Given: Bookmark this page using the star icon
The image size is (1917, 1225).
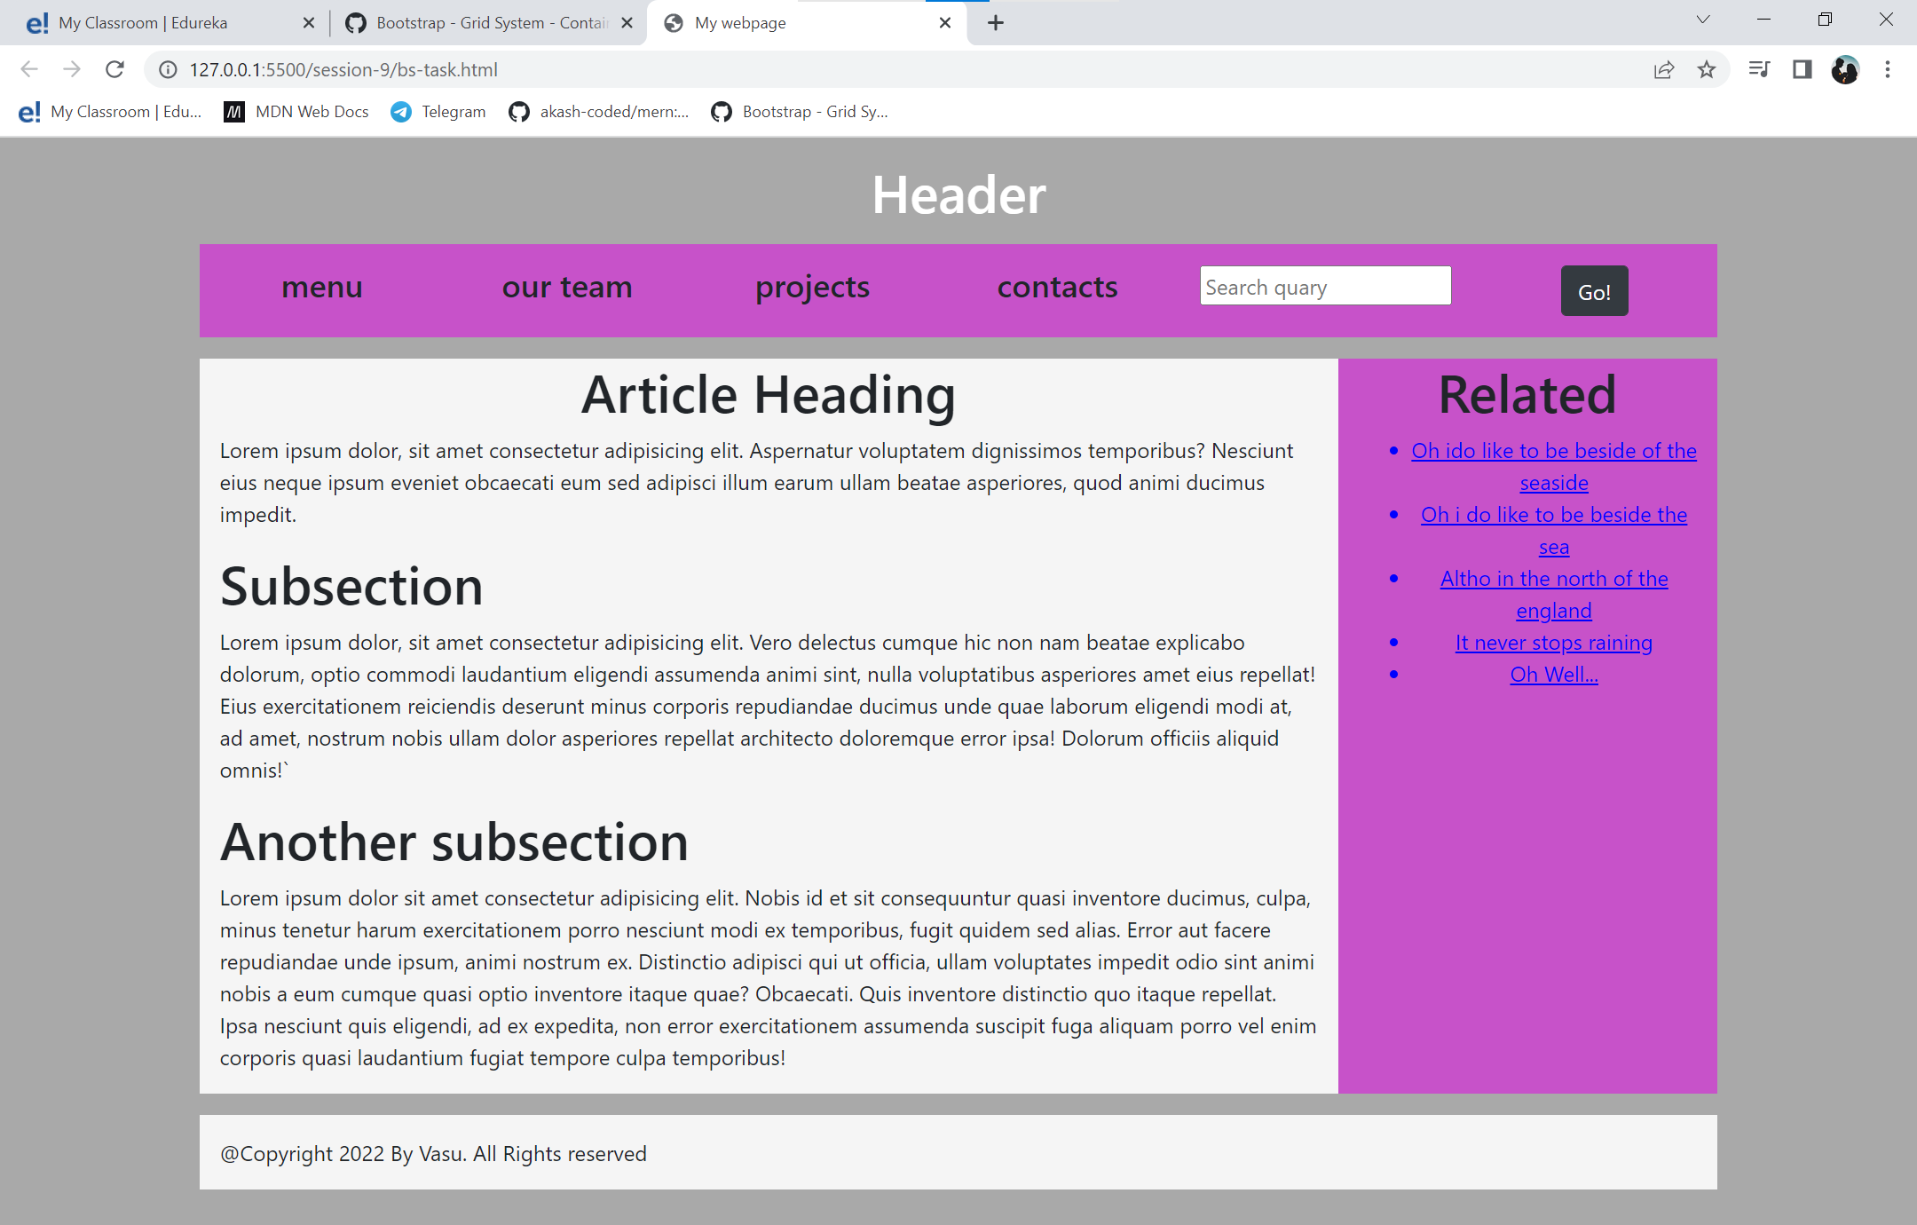Looking at the screenshot, I should pos(1706,69).
